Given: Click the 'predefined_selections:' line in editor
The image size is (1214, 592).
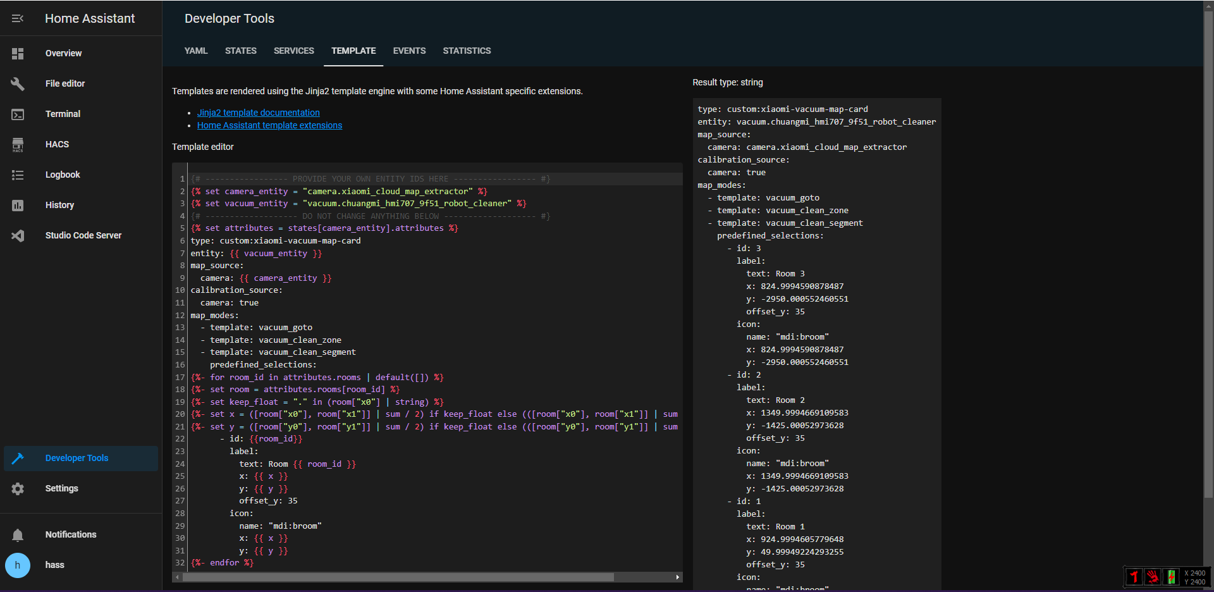Looking at the screenshot, I should [x=263, y=365].
